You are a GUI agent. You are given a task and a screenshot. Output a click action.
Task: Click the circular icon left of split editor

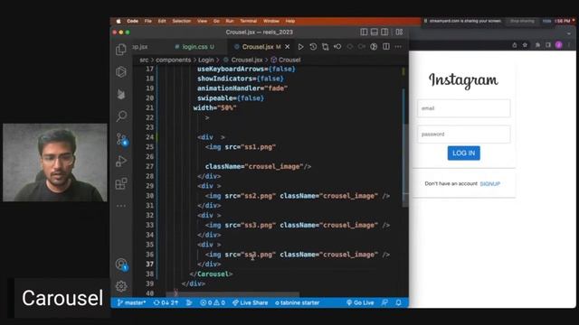pyautogui.click(x=374, y=47)
